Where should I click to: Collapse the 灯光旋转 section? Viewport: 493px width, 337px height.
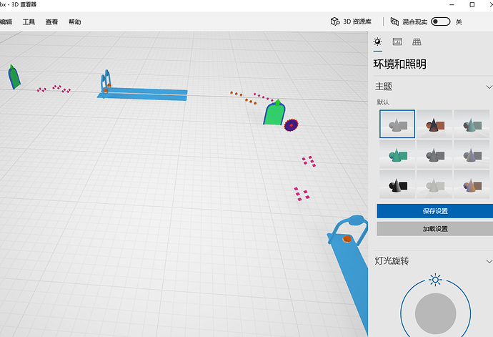[489, 261]
